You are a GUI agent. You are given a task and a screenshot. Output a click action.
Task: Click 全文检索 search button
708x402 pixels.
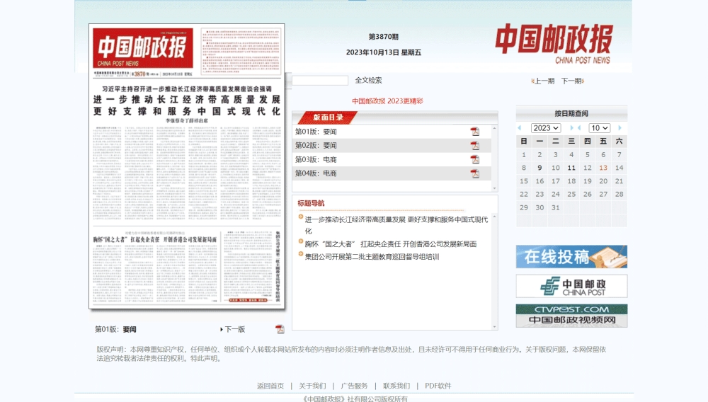(x=368, y=80)
